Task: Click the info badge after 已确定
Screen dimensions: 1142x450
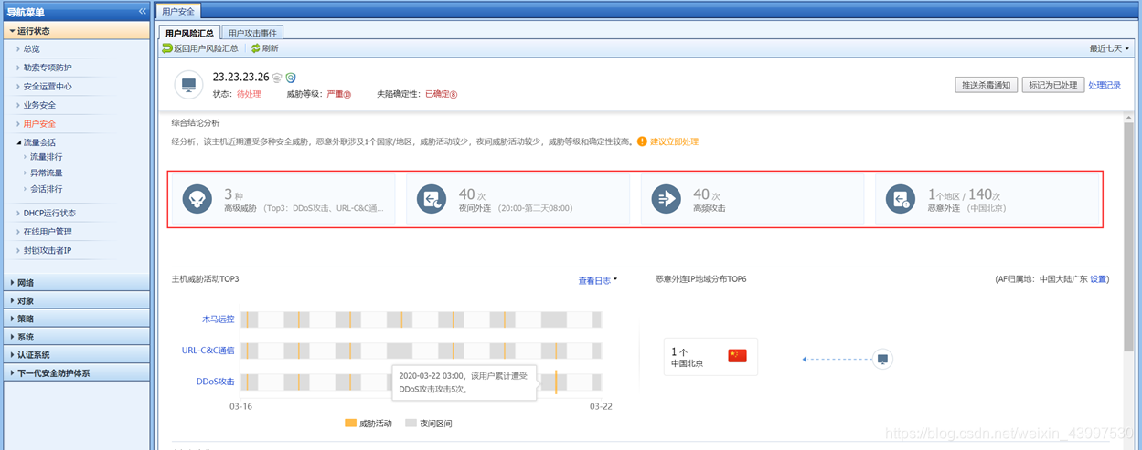Action: point(453,94)
